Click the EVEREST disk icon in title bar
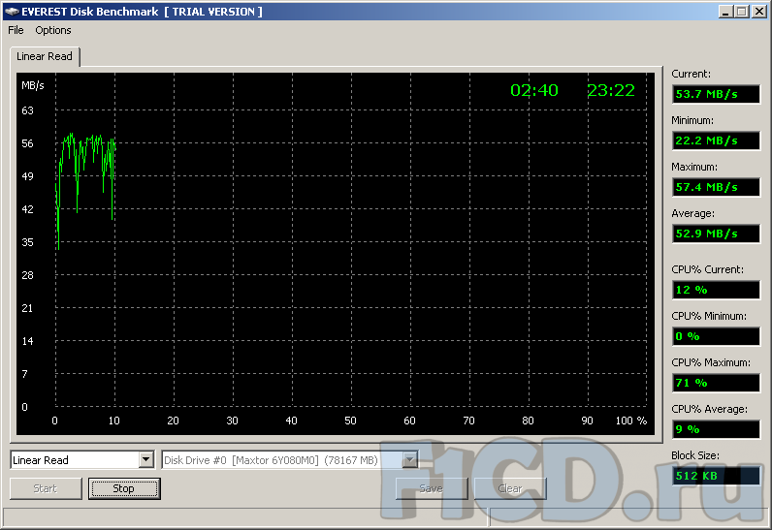The width and height of the screenshot is (772, 530). (x=12, y=12)
